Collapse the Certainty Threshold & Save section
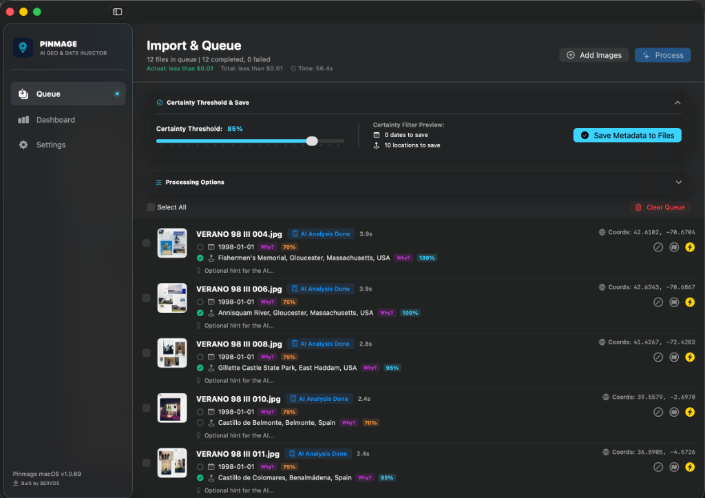 677,103
